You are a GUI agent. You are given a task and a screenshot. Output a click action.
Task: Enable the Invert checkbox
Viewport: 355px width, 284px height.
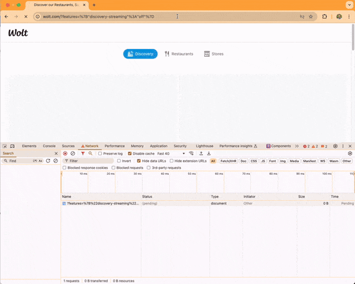click(119, 161)
